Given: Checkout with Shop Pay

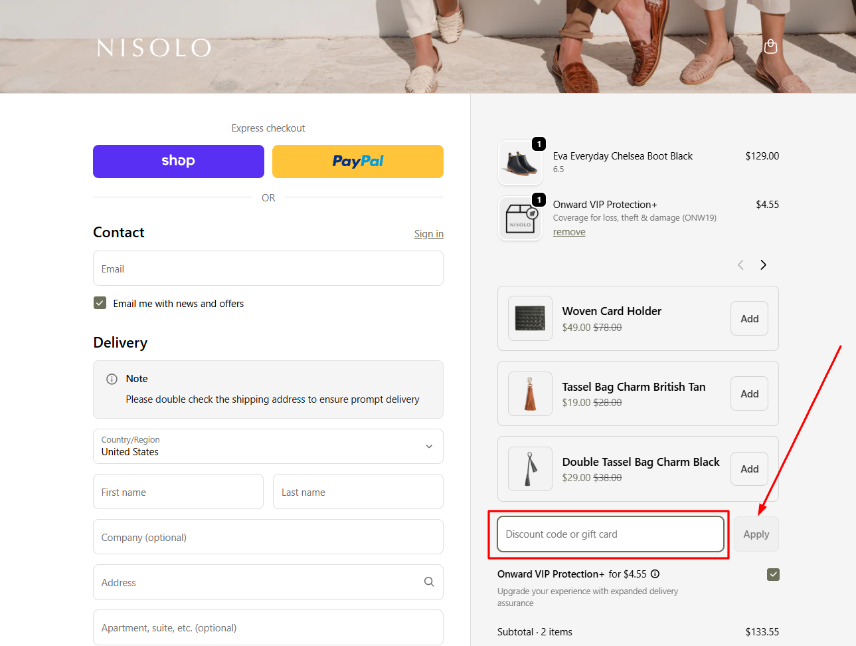Looking at the screenshot, I should [178, 161].
